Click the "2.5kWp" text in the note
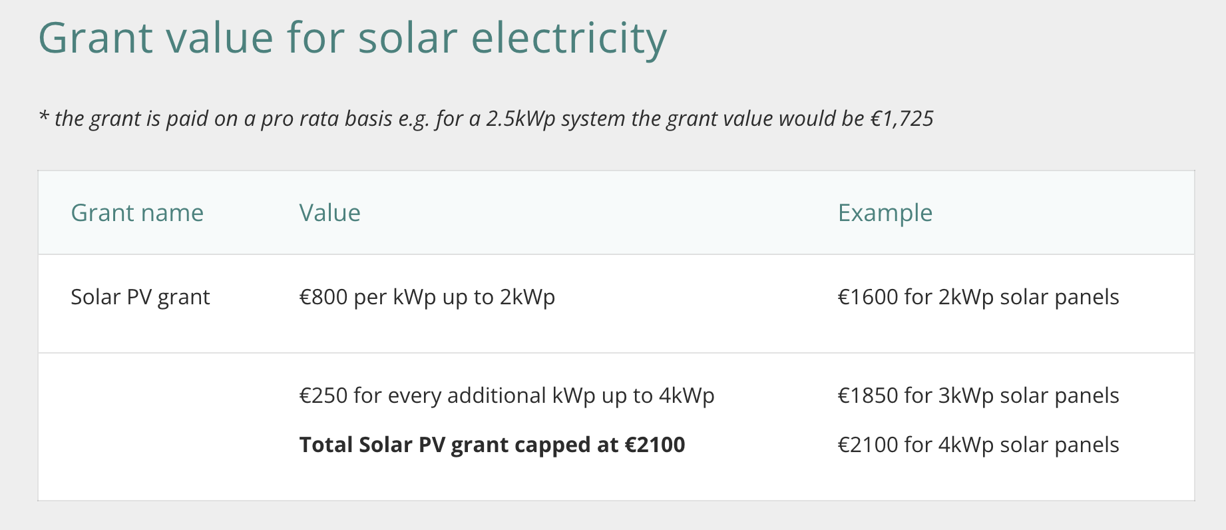Screen dimensions: 1226x530 coord(520,119)
